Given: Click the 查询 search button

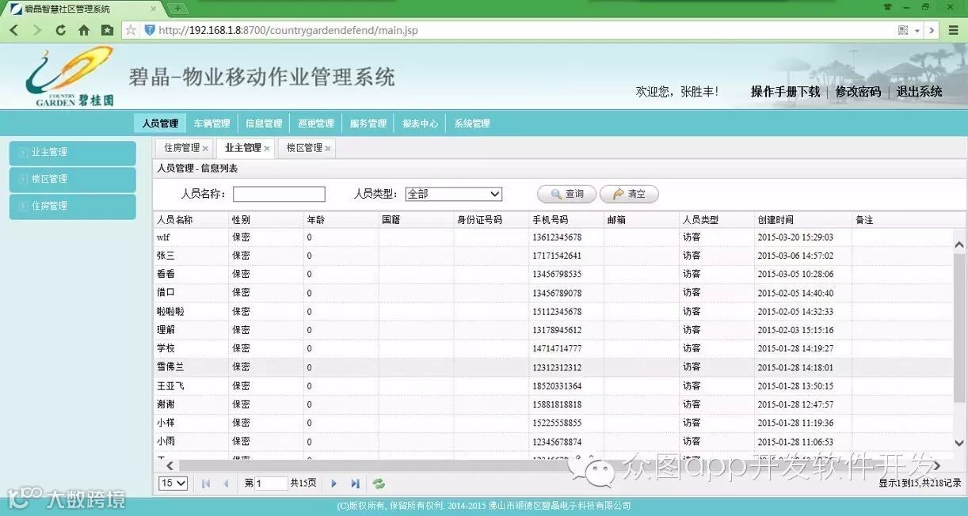Looking at the screenshot, I should [566, 194].
